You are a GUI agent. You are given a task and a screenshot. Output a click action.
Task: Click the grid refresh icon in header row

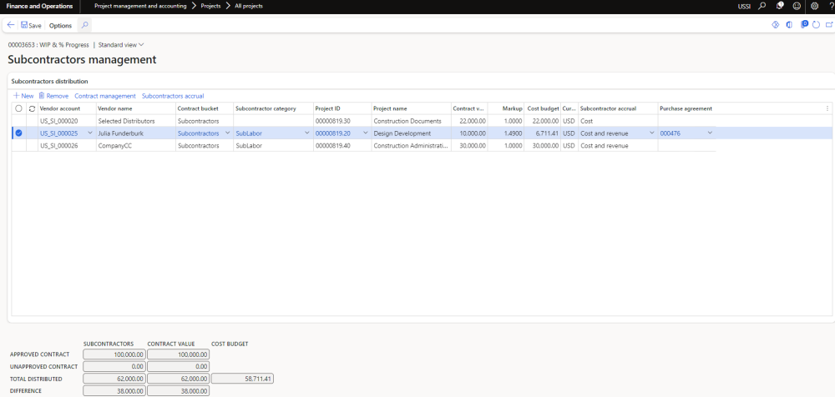pos(32,108)
